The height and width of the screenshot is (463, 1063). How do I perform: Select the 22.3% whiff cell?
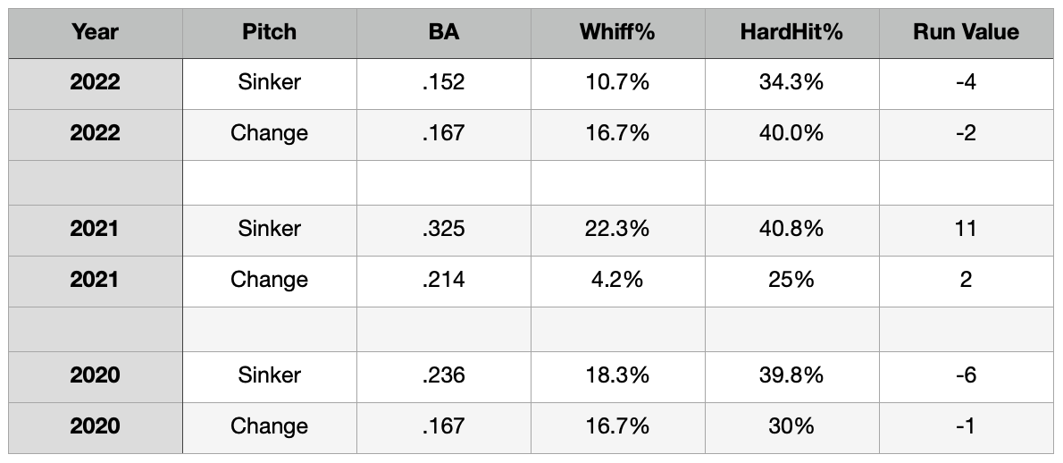(617, 229)
